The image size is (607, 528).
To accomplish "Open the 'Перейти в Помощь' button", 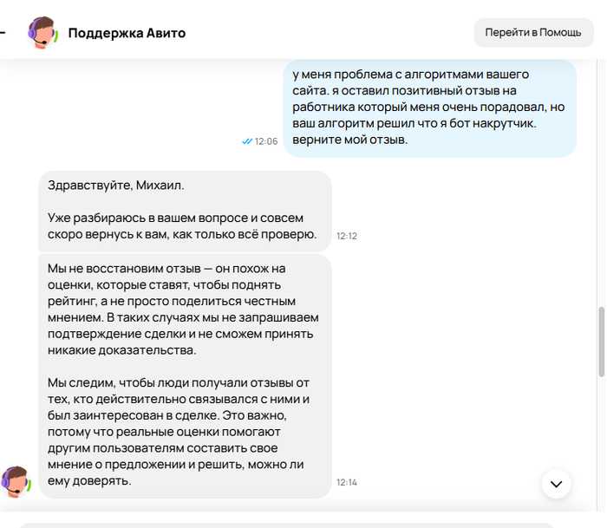I will [x=533, y=33].
